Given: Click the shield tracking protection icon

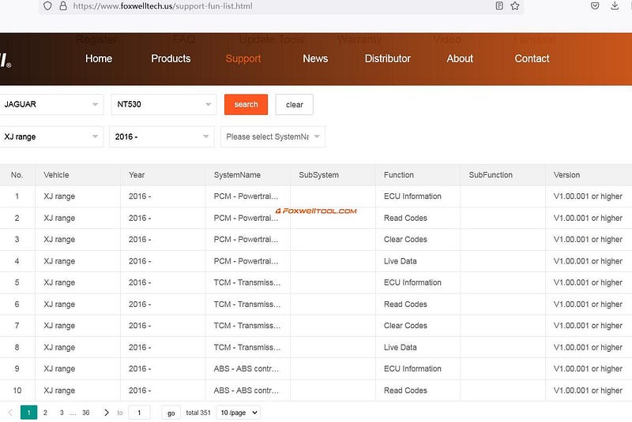Looking at the screenshot, I should (x=47, y=6).
